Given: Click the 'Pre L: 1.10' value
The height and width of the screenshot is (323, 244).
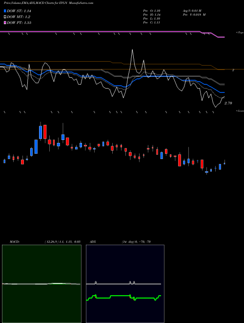Looking at the screenshot, I should point(152,19).
